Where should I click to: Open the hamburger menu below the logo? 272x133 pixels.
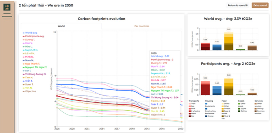(x=7, y=16)
